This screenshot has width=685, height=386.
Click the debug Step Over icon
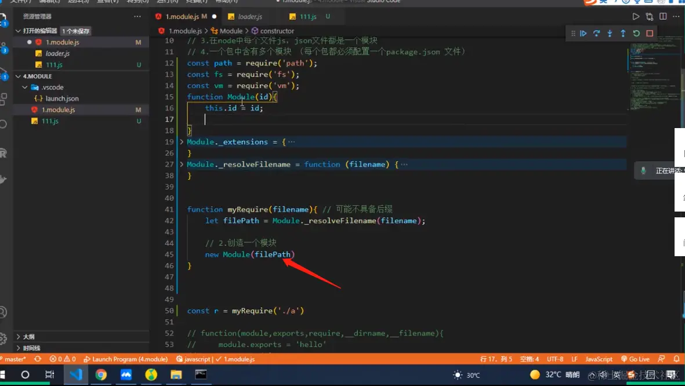tap(596, 33)
